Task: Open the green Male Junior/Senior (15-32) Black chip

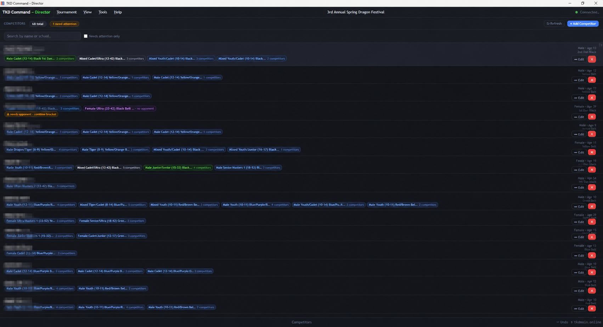Action: tap(178, 168)
